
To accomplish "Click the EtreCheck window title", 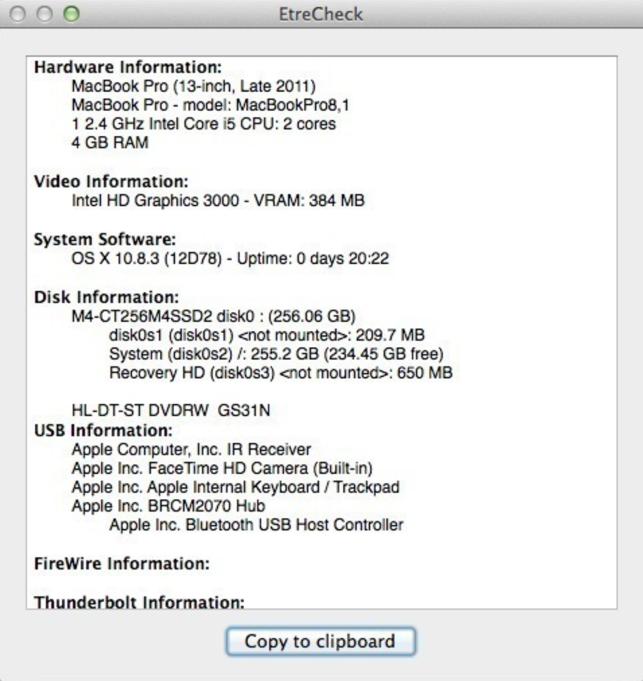I will 321,14.
